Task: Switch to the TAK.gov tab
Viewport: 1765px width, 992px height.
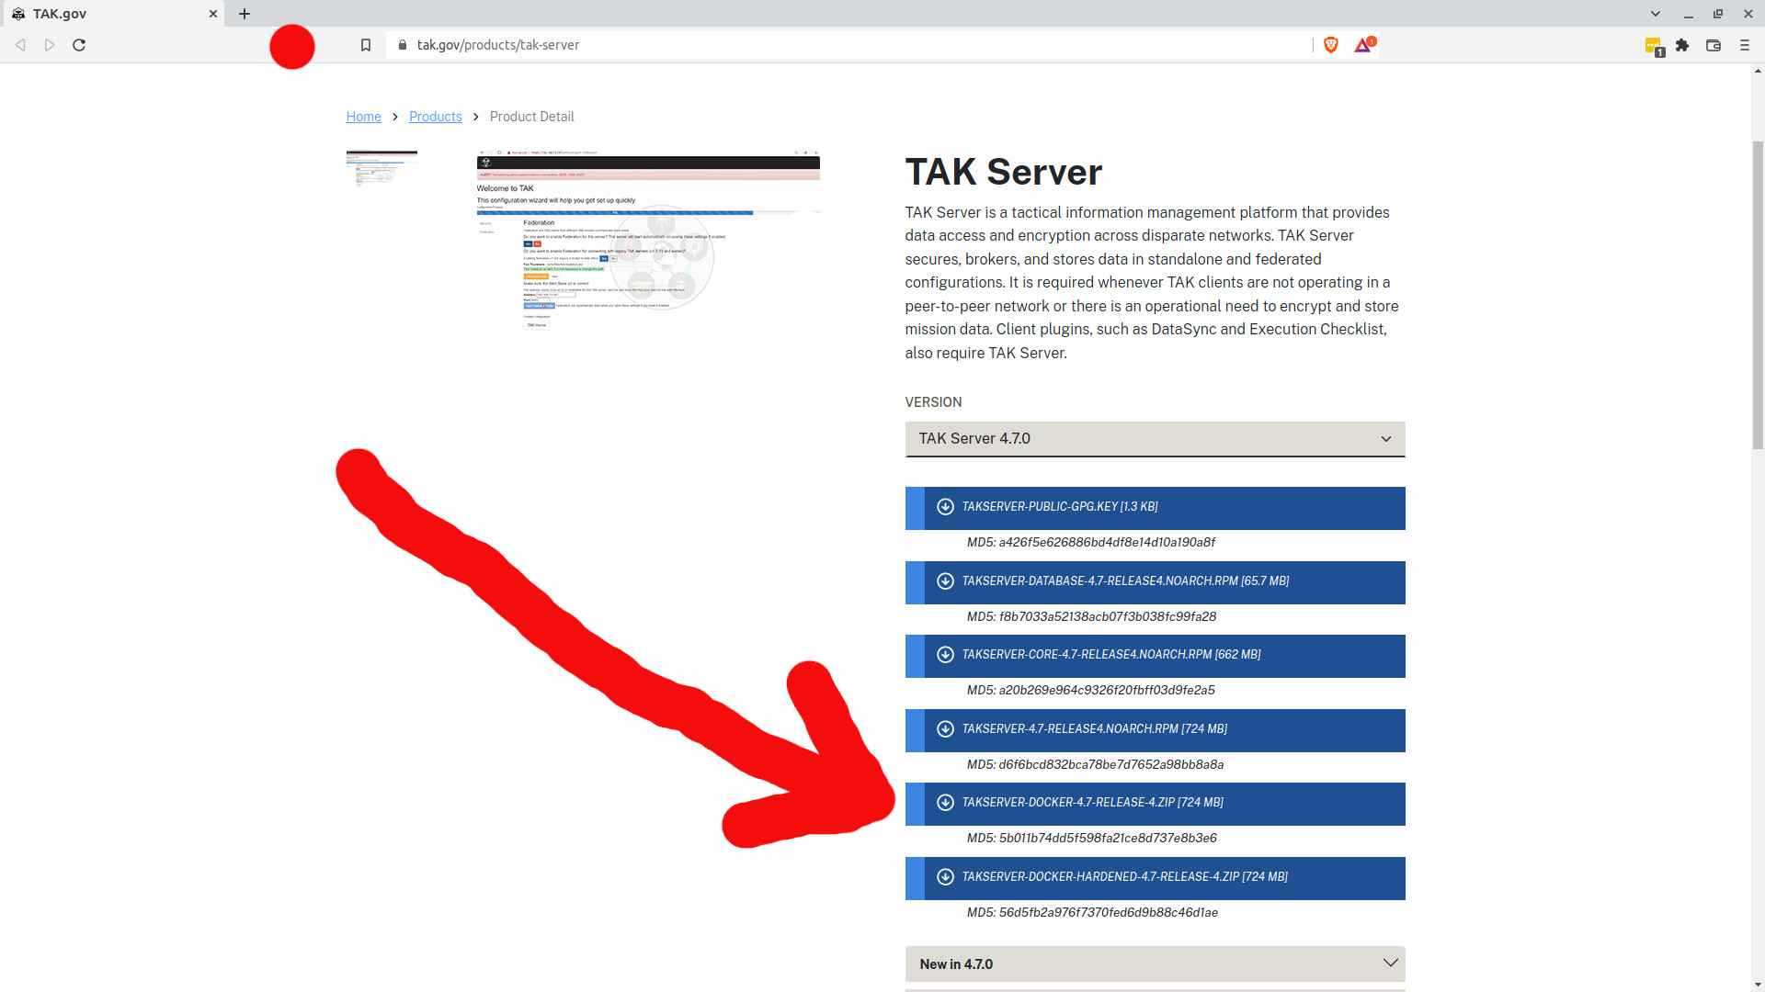Action: pyautogui.click(x=110, y=14)
